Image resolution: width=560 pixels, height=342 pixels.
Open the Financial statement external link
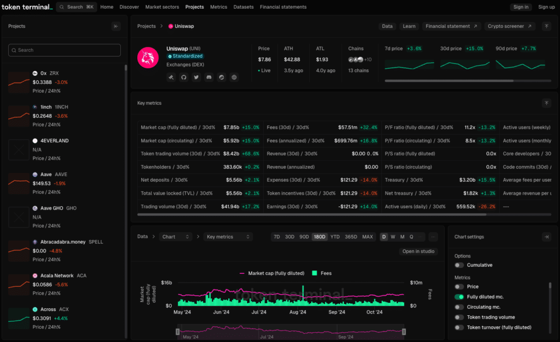pos(451,26)
